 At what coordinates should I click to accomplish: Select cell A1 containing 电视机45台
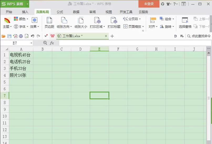point(21,55)
